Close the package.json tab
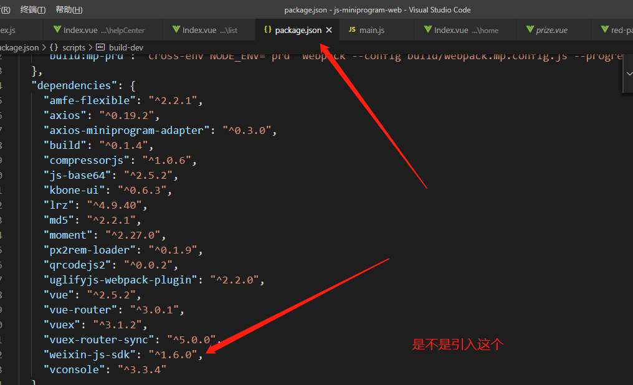Viewport: 633px width, 385px height. 329,30
